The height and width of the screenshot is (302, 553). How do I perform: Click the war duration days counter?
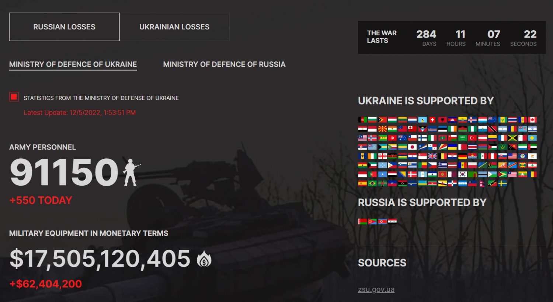427,38
